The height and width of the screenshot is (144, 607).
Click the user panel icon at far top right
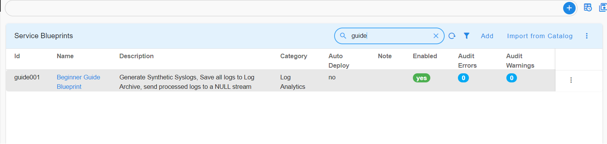[x=603, y=8]
